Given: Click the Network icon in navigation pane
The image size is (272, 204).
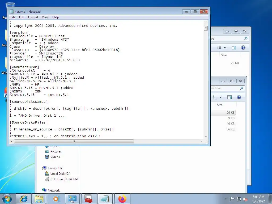Looking at the screenshot, I should click(44, 190).
